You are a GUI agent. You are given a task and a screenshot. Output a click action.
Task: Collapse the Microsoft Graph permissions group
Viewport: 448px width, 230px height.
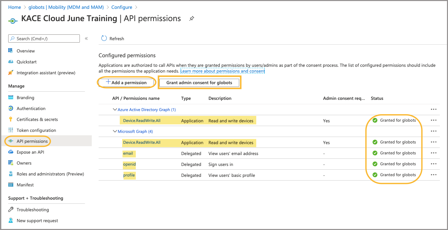115,132
